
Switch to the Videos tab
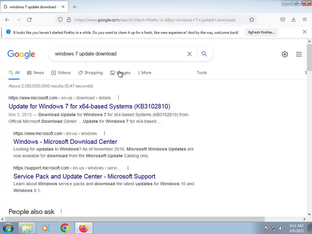click(61, 73)
